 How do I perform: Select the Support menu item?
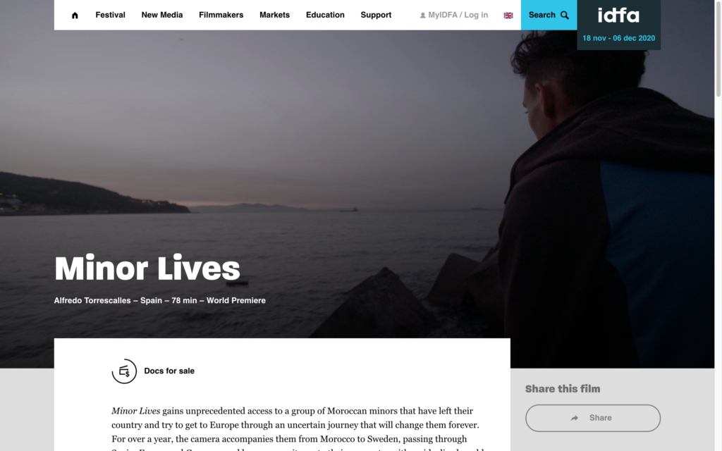pos(376,15)
